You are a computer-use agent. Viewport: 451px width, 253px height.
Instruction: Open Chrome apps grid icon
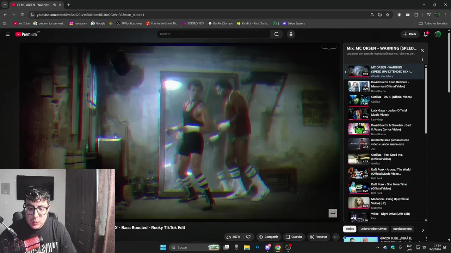click(5, 24)
